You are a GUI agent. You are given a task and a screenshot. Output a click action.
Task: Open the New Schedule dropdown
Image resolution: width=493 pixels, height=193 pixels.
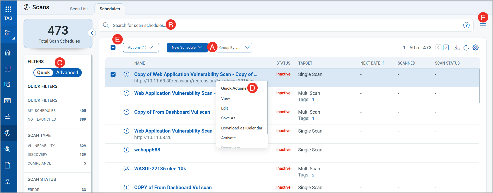(187, 48)
